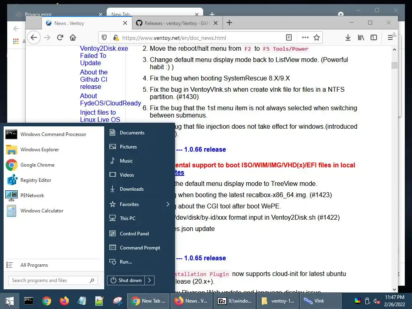This screenshot has width=412, height=309.
Task: Switch to Vlnk taskbar button
Action: [320, 301]
